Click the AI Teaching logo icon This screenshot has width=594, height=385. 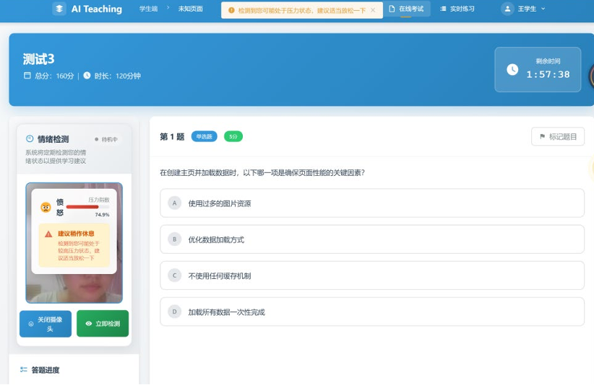coord(59,9)
